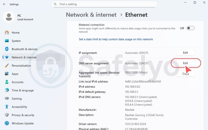Toggle the Metered connection switch
This screenshot has height=130, width=208.
tap(190, 28)
